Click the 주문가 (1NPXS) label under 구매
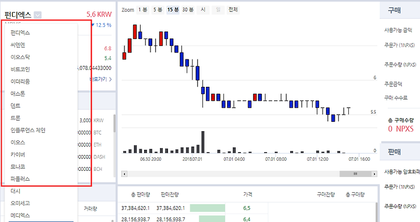 (x=400, y=45)
